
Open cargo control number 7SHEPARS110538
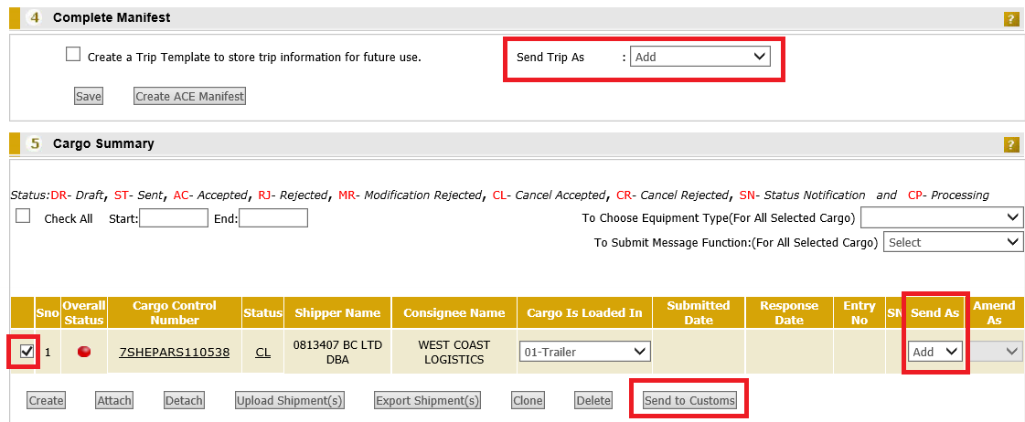coord(174,352)
